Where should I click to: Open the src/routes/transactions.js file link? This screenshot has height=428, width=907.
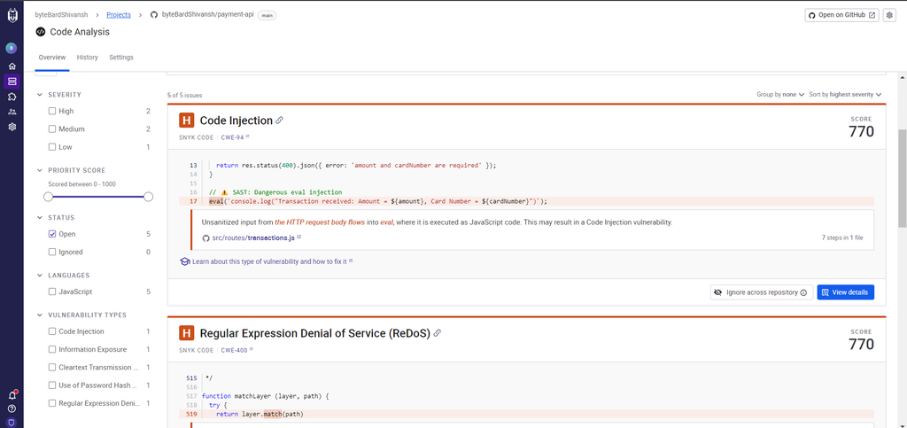coord(256,237)
